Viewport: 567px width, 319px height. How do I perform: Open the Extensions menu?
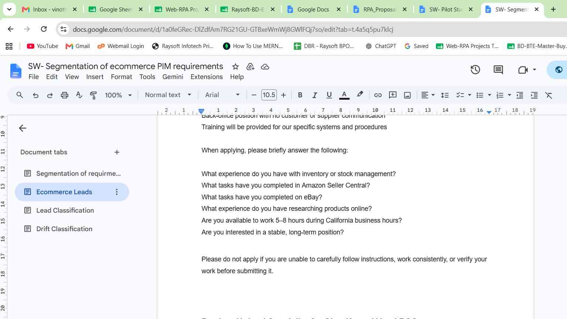[x=206, y=77]
